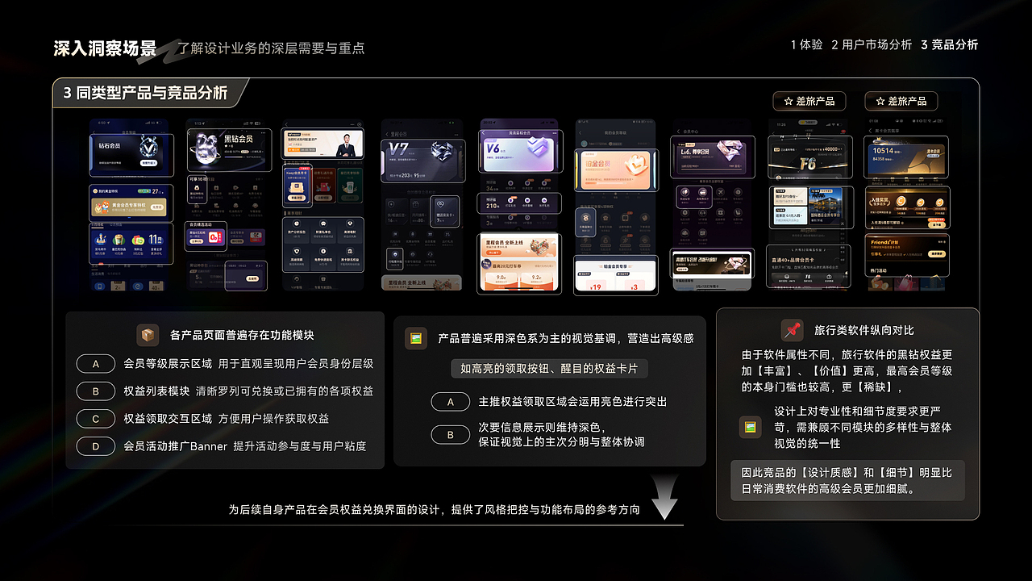This screenshot has width=1032, height=581.
Task: Click the red pushpin icon on 旅行类软件纵向对比 panel
Action: tap(792, 329)
